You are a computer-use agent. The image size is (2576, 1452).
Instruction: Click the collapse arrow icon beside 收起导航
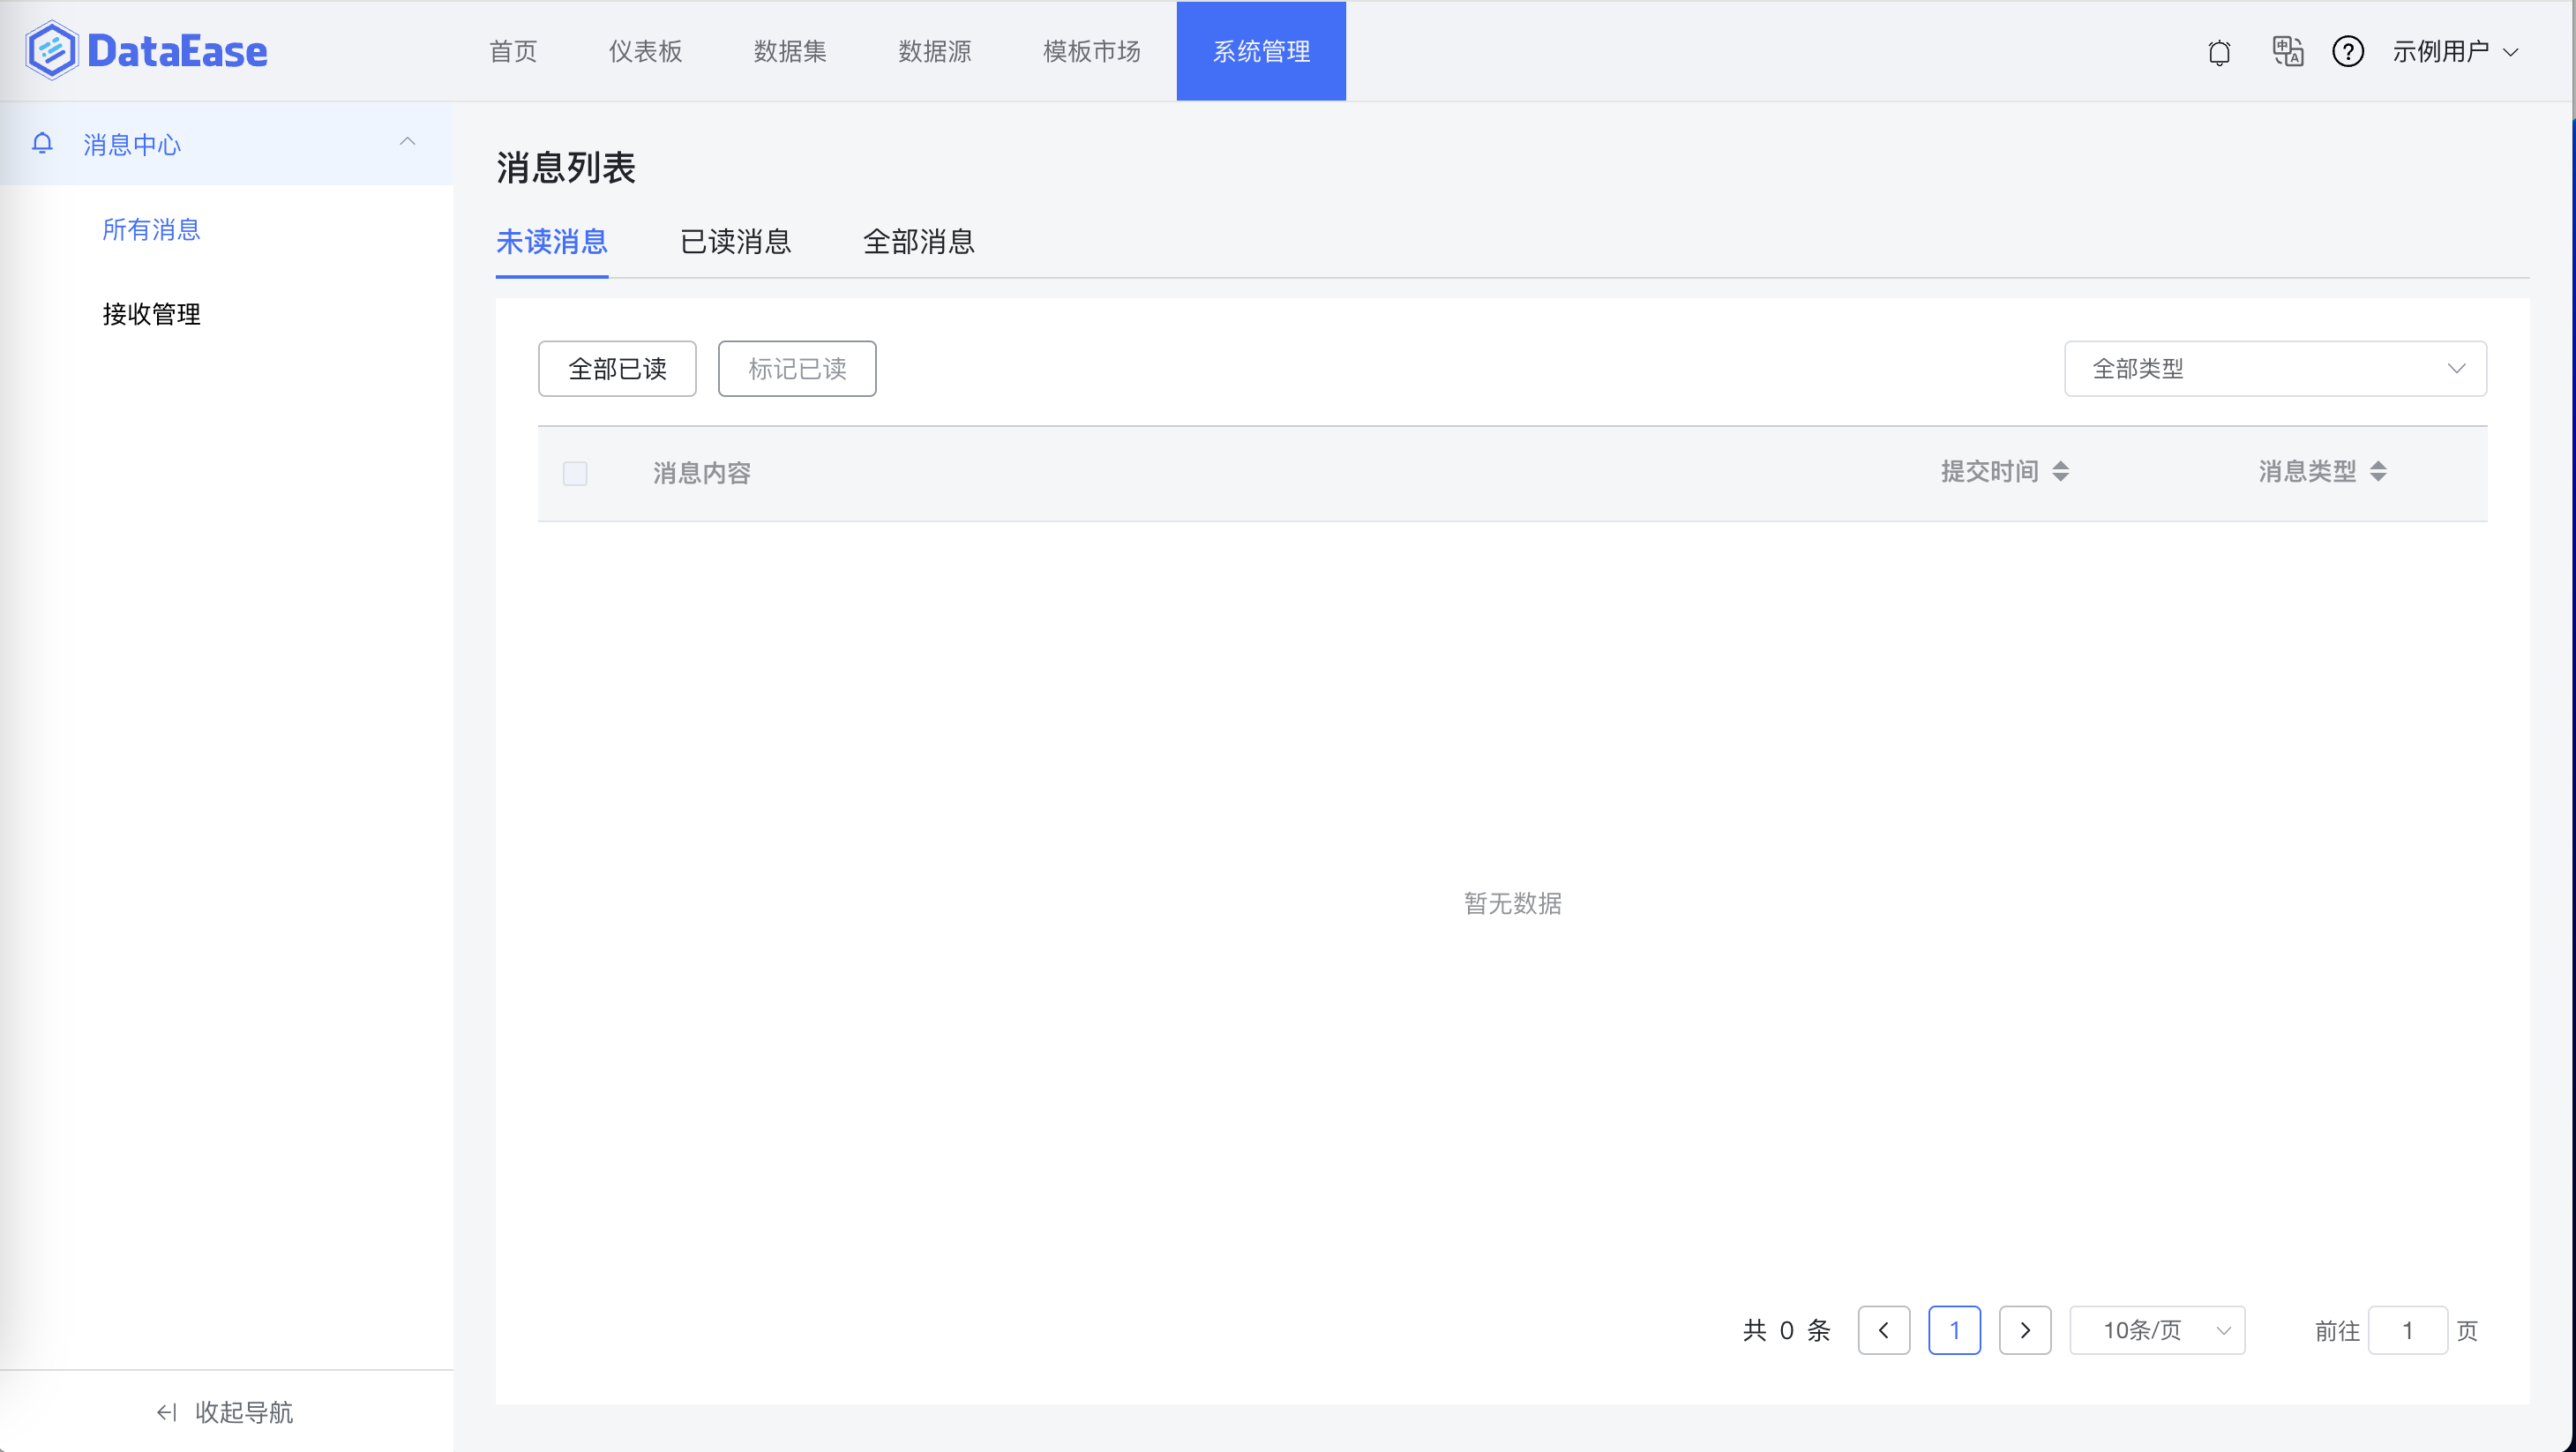167,1412
